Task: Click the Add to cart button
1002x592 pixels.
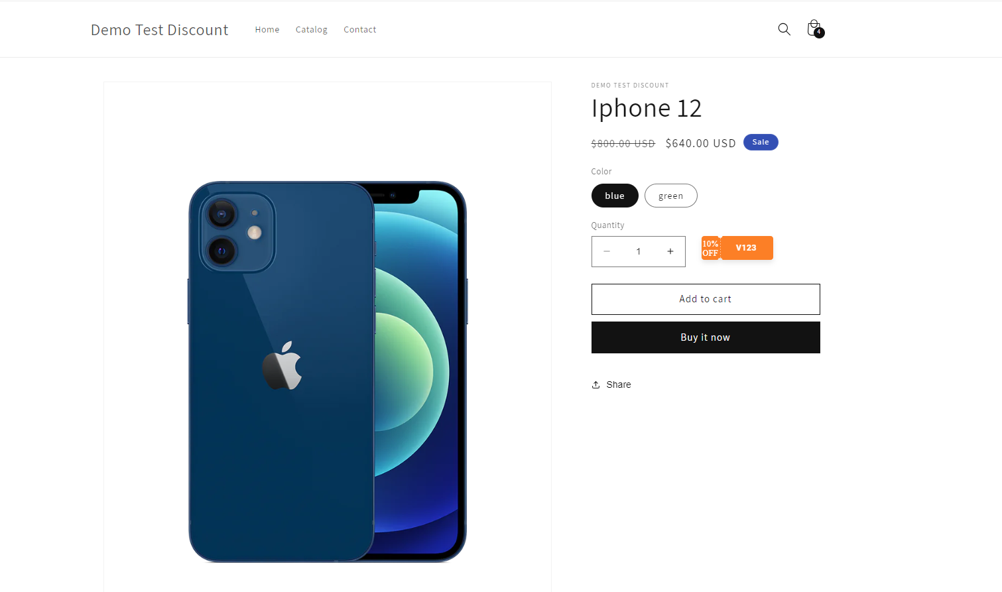Action: [706, 299]
